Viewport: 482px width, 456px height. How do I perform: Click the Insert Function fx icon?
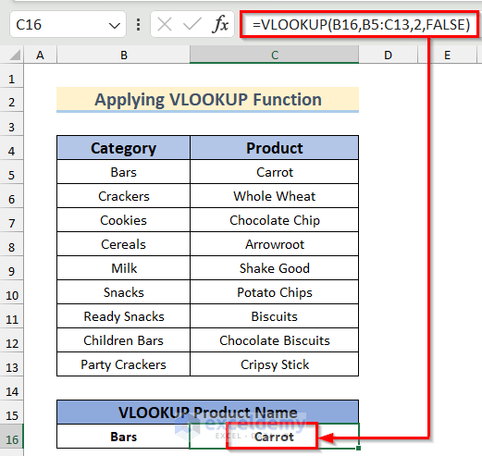[x=220, y=24]
